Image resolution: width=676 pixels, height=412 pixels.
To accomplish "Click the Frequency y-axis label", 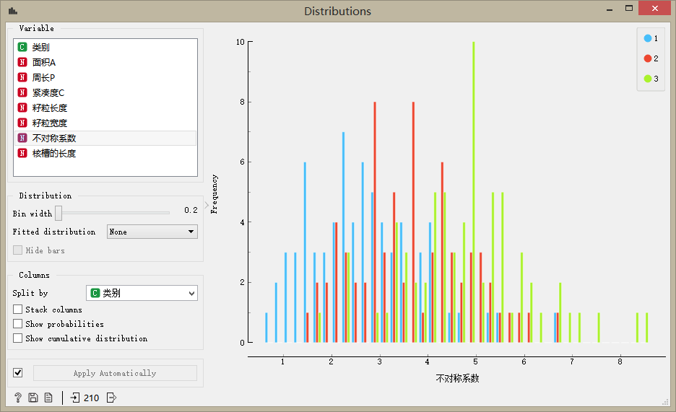I will pos(214,193).
